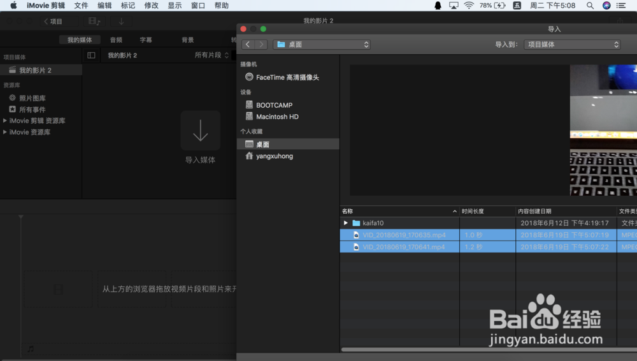Click the battery 78% indicator
Image resolution: width=637 pixels, height=361 pixels.
(492, 5)
